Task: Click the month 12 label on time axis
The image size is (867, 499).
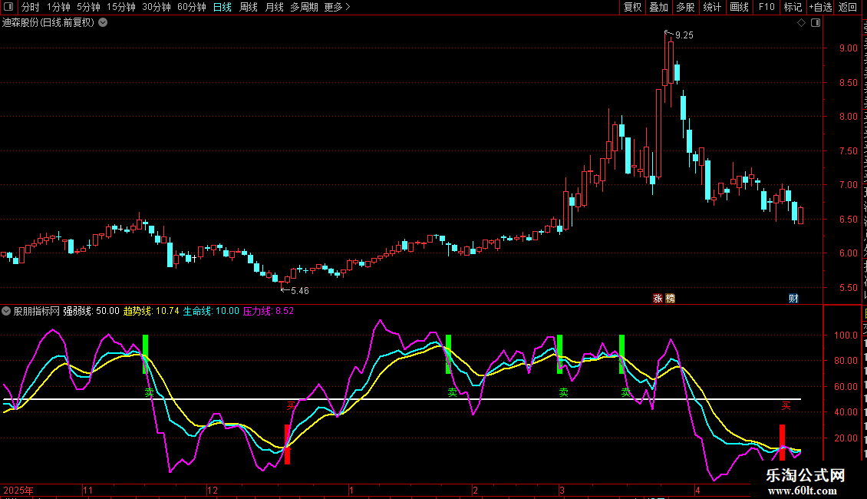Action: click(213, 490)
